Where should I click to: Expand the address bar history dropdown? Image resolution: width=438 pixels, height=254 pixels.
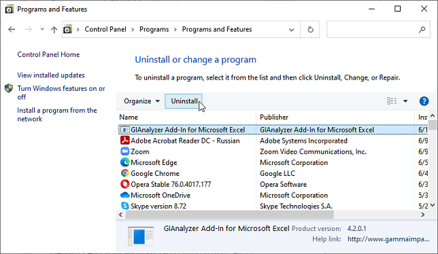click(x=291, y=30)
